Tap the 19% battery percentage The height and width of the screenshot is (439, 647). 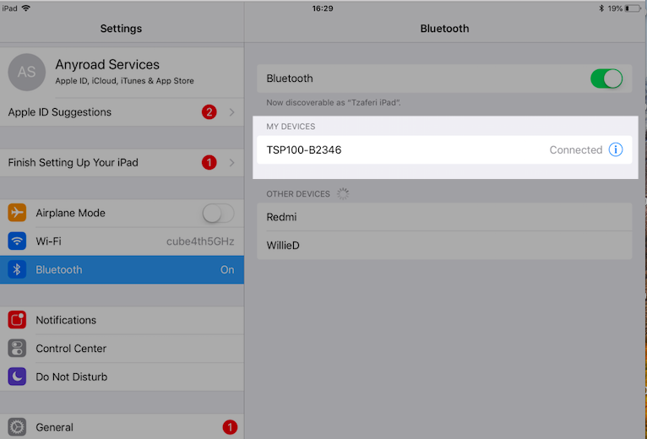tap(615, 8)
